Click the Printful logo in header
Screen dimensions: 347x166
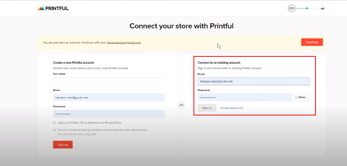tap(52, 8)
